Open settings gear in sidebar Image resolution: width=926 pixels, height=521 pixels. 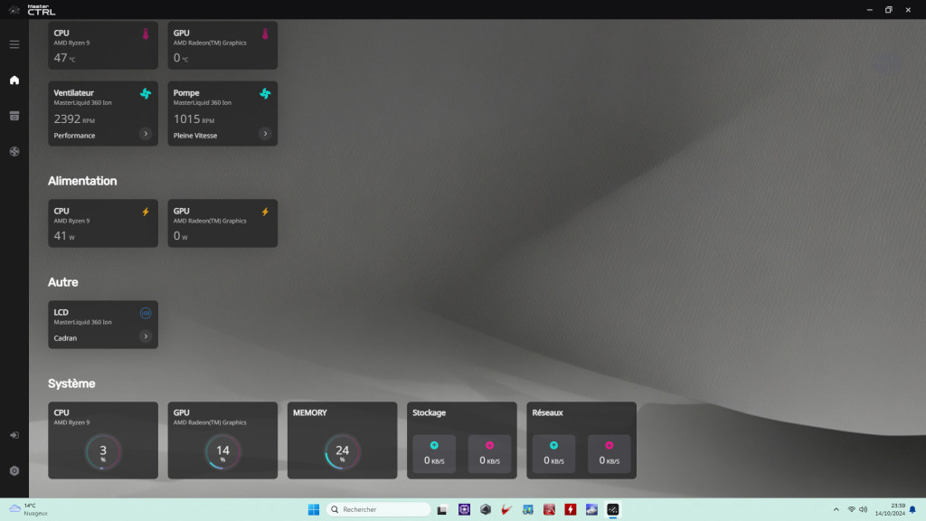[x=14, y=470]
